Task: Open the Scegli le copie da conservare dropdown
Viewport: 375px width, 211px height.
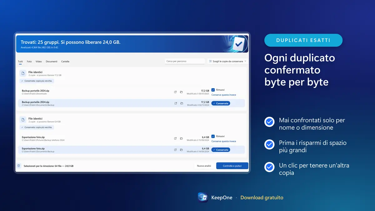Action: (227, 61)
